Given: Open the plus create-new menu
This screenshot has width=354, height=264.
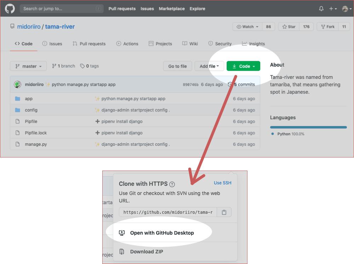Looking at the screenshot, I should point(333,8).
